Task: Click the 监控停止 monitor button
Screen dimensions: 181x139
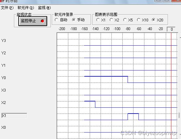Action: coord(33,21)
